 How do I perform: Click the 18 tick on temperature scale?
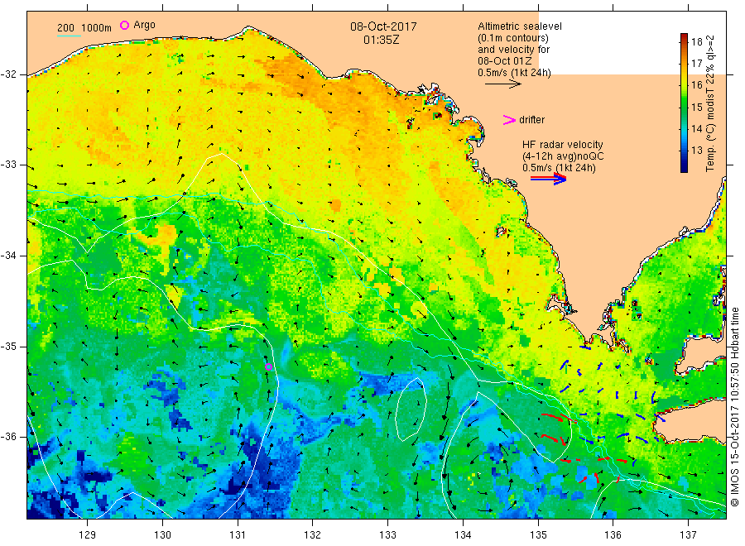[696, 42]
